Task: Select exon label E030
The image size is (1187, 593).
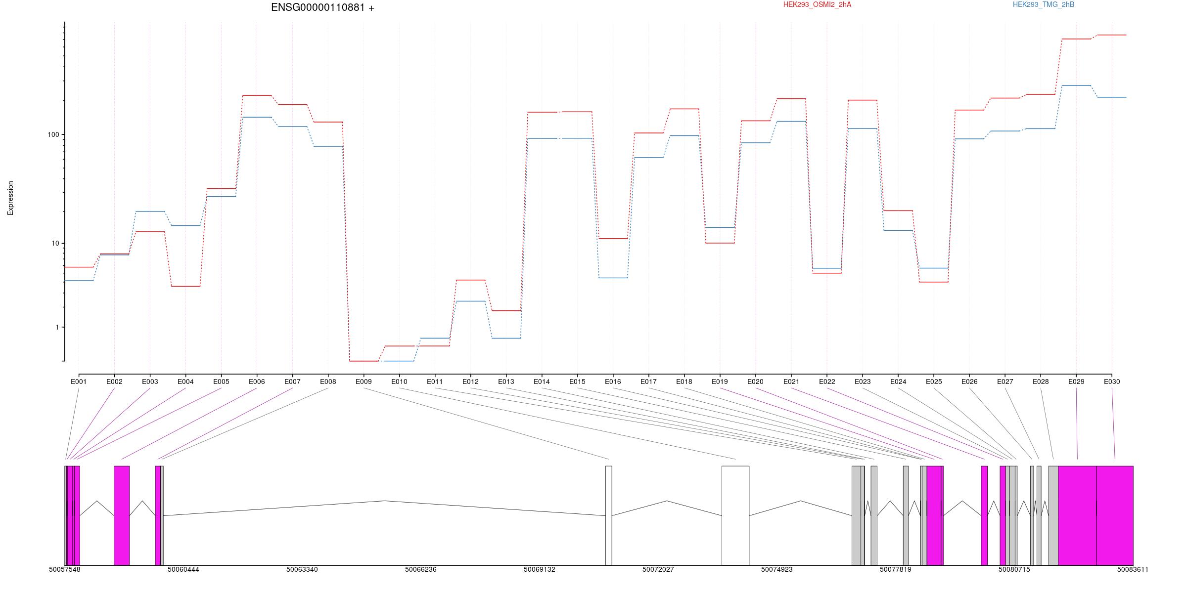Action: coord(1112,381)
